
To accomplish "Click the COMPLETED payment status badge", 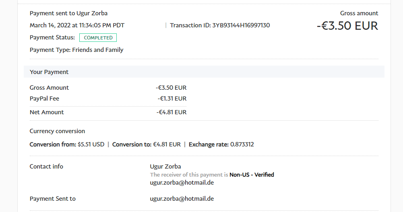I will tap(98, 38).
